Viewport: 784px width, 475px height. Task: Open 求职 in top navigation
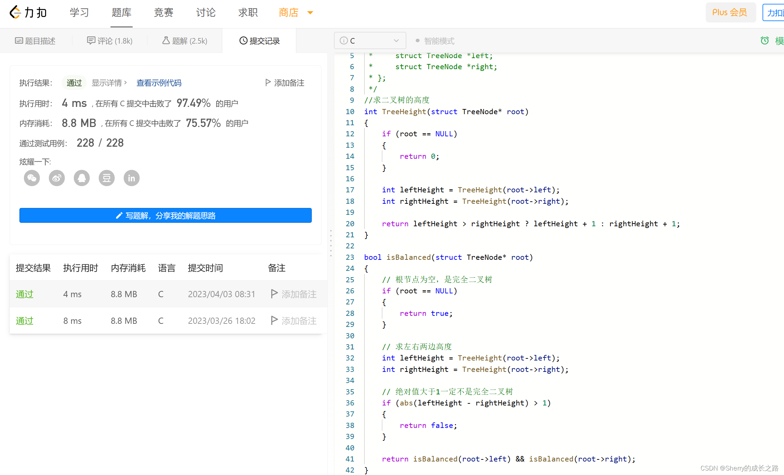tap(248, 13)
